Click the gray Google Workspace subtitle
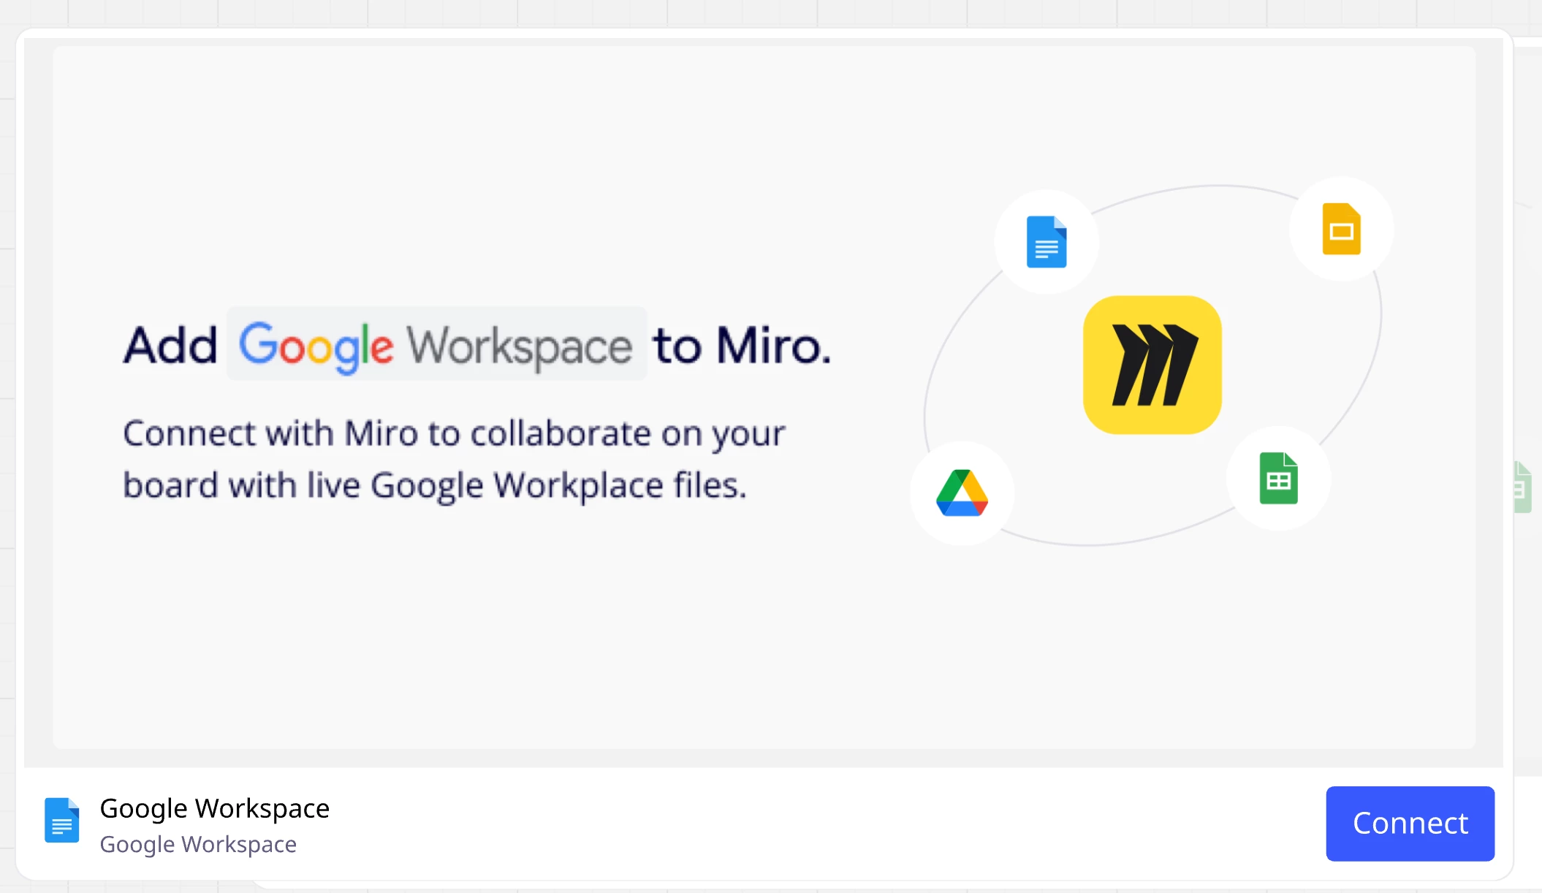The width and height of the screenshot is (1542, 893). pyautogui.click(x=198, y=845)
